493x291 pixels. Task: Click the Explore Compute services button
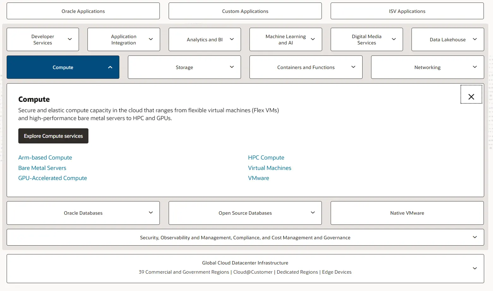[53, 136]
